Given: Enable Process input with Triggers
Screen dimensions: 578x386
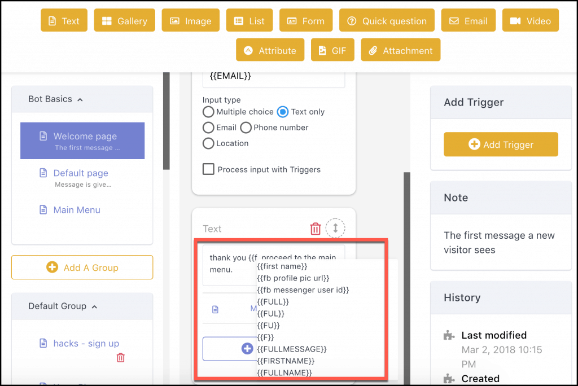Looking at the screenshot, I should point(208,169).
